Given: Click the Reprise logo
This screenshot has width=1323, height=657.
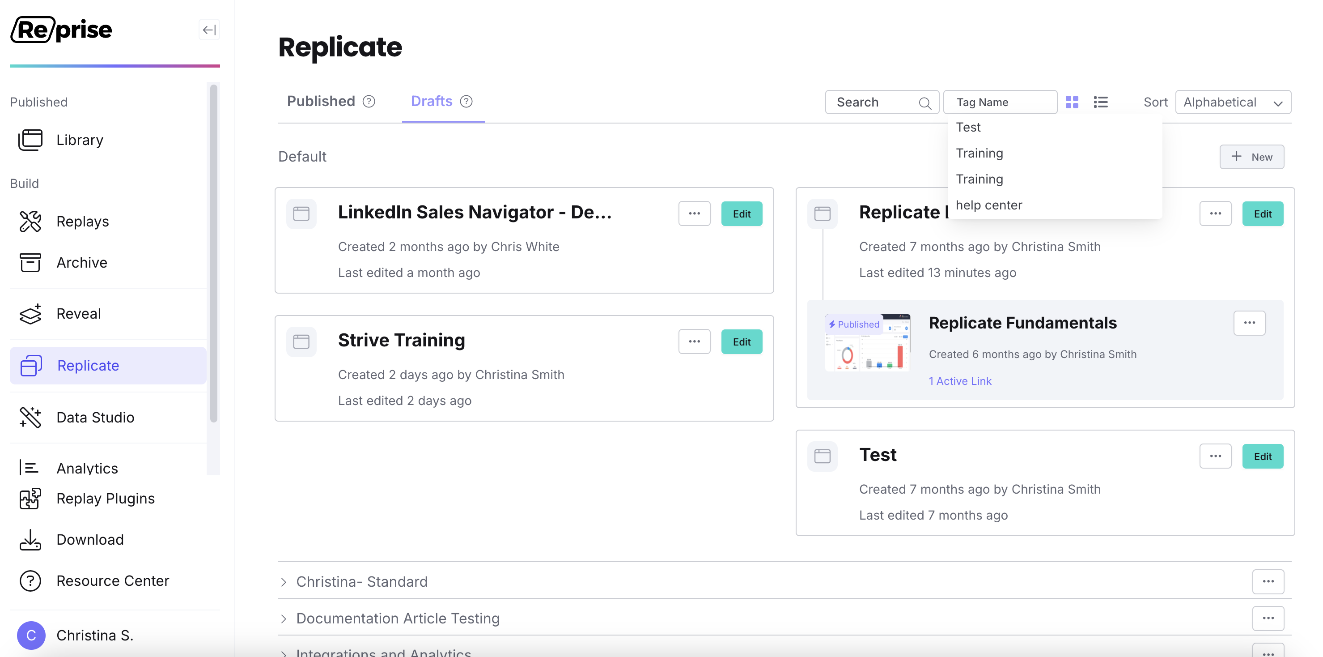Looking at the screenshot, I should pos(61,30).
